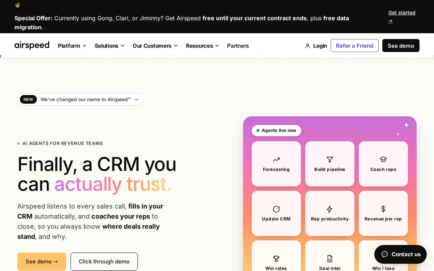The height and width of the screenshot is (271, 434).
Task: Click the Build pipeline funnel icon
Action: click(330, 160)
